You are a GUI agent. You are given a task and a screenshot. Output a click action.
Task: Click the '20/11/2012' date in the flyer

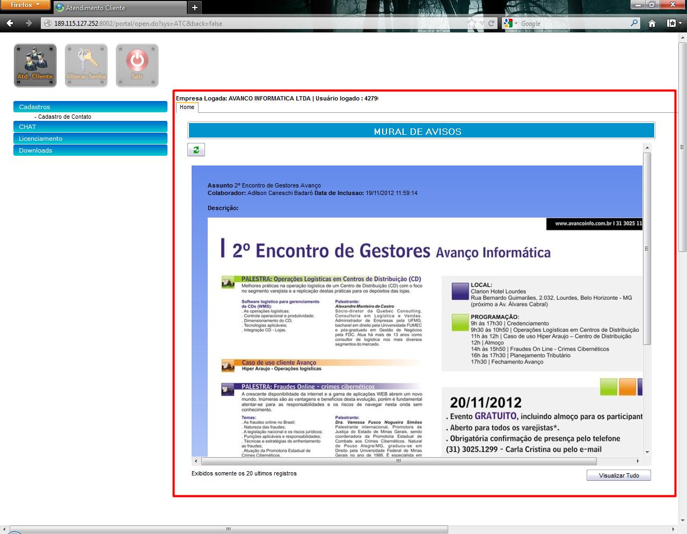click(486, 402)
